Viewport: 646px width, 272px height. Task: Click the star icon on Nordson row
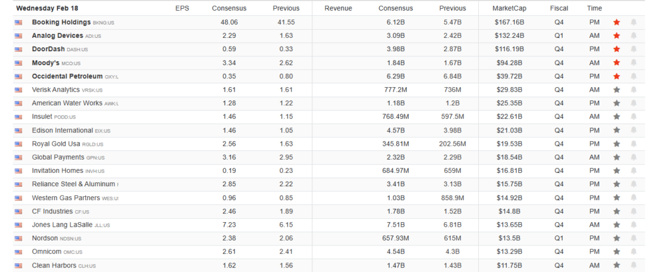click(x=616, y=238)
